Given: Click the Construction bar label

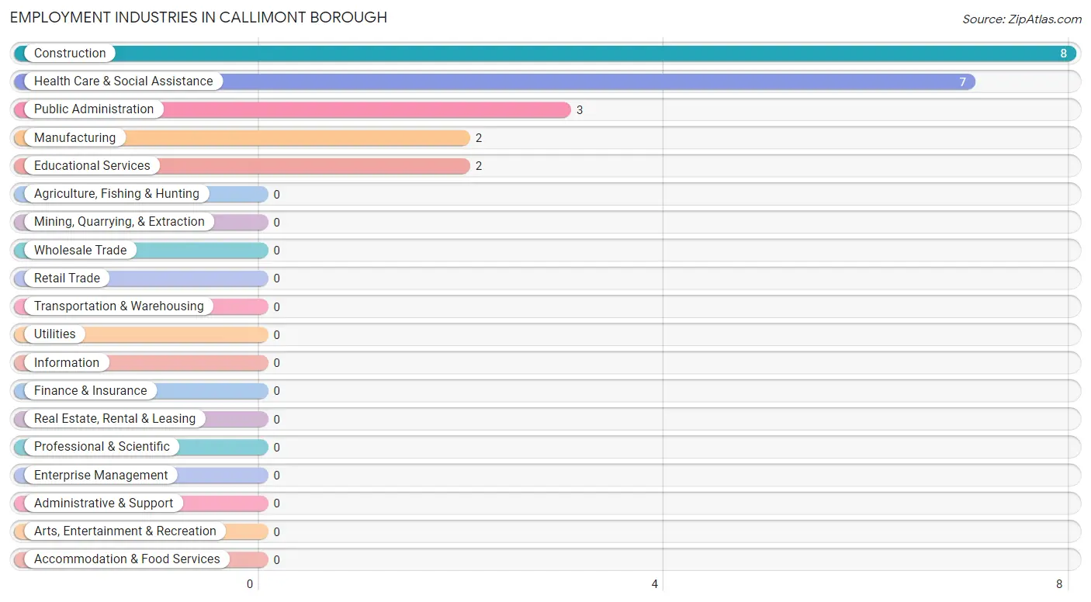Looking at the screenshot, I should [x=70, y=54].
